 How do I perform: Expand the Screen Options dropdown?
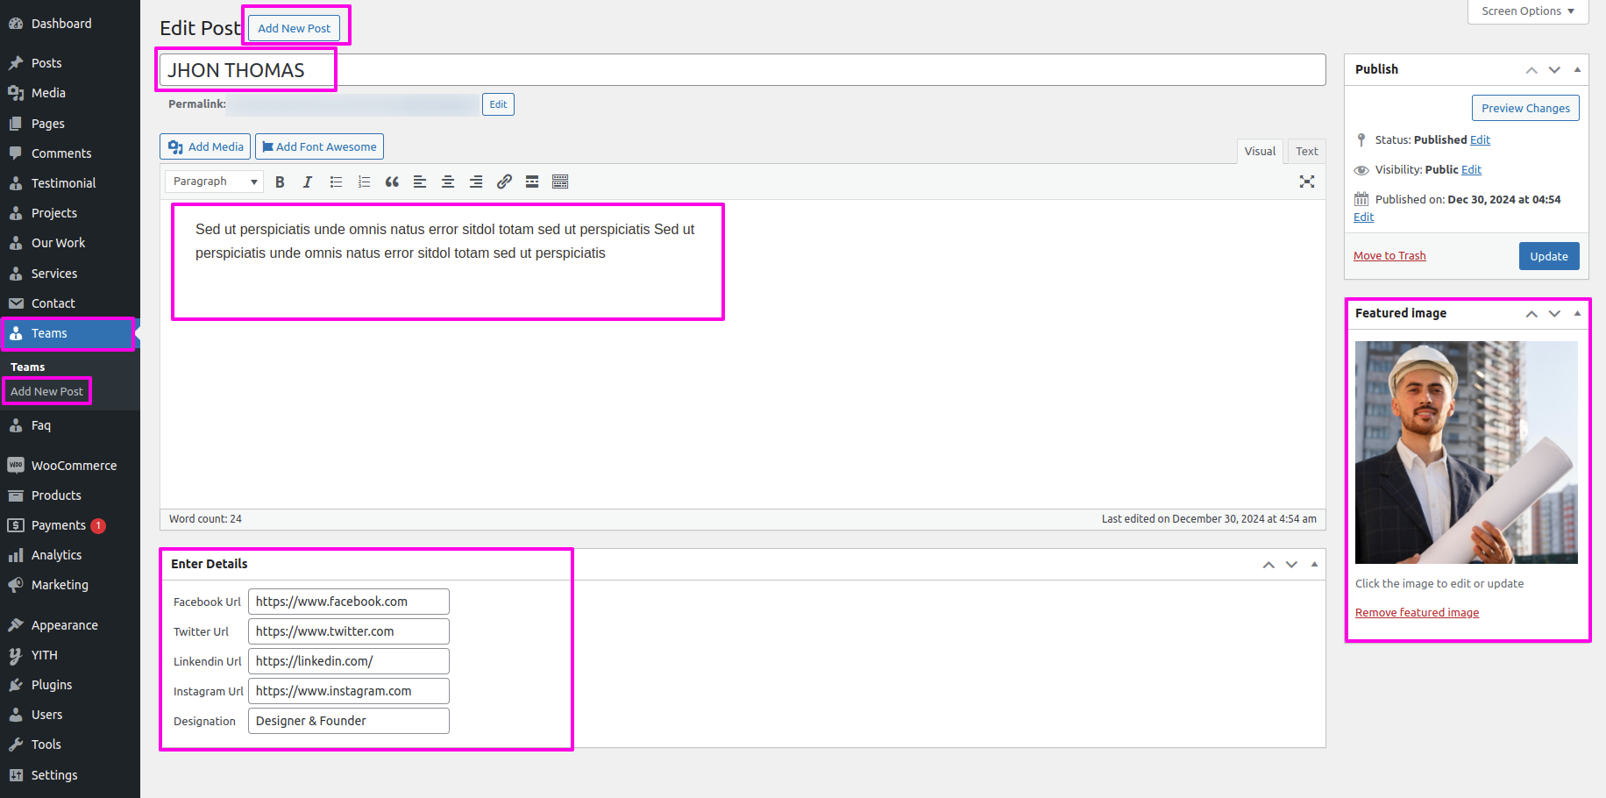click(x=1528, y=11)
